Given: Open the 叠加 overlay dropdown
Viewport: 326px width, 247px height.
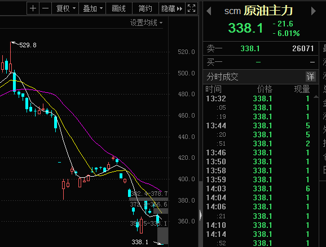Looking at the screenshot, I should coord(92,8).
